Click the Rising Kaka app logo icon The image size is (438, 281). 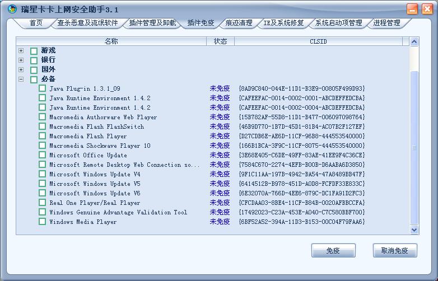coord(12,9)
